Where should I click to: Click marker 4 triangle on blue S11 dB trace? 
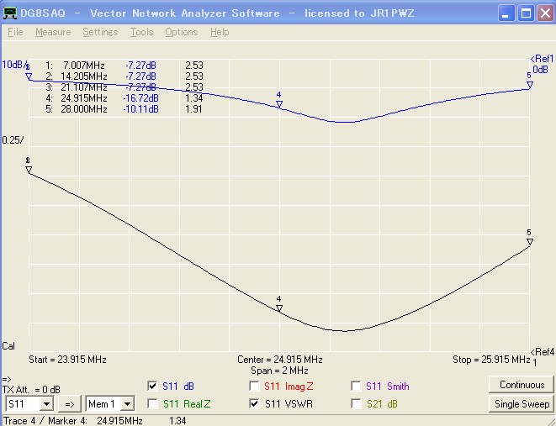pos(279,104)
